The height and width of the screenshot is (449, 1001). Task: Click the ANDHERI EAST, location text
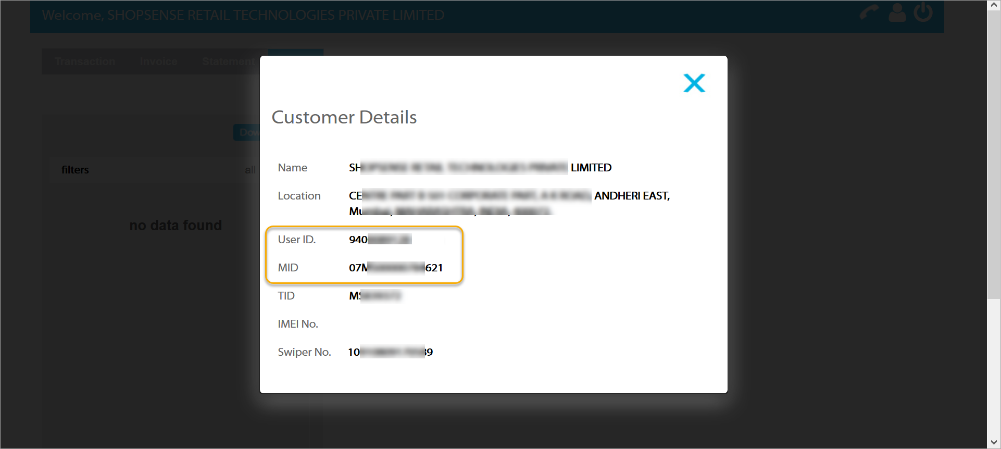tap(632, 196)
